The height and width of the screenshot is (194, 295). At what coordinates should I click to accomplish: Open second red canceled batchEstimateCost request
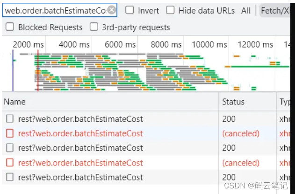tap(80, 163)
